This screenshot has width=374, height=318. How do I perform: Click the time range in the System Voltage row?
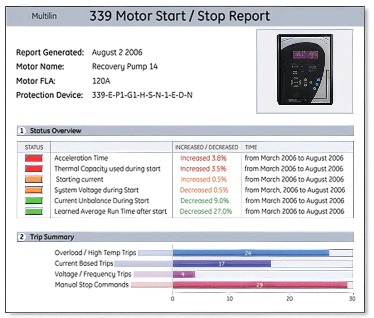(x=295, y=190)
